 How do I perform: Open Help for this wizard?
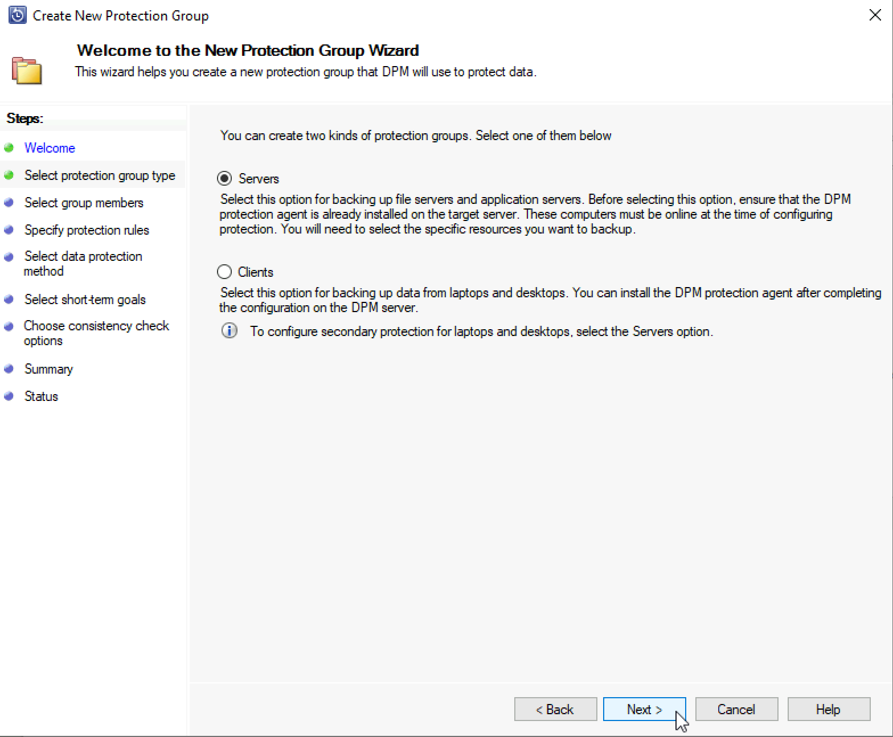829,709
